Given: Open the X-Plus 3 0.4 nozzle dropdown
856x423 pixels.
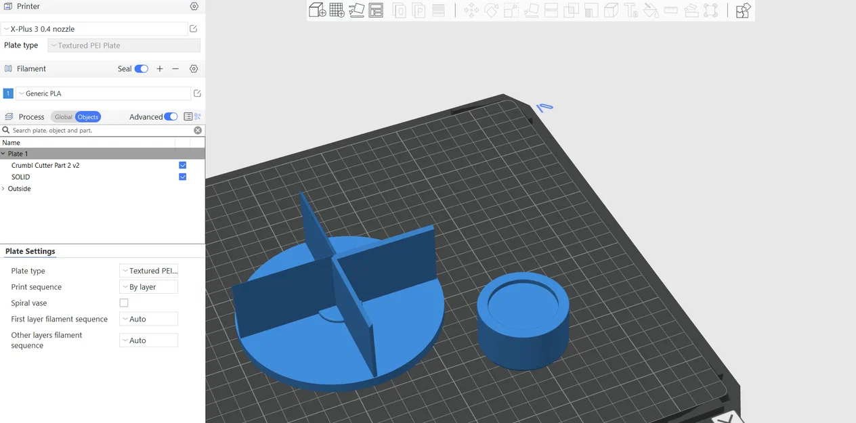Looking at the screenshot, I should pos(94,28).
